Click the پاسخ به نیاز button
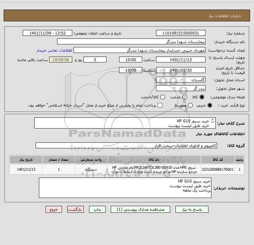The height and width of the screenshot is (245, 254). point(192,209)
